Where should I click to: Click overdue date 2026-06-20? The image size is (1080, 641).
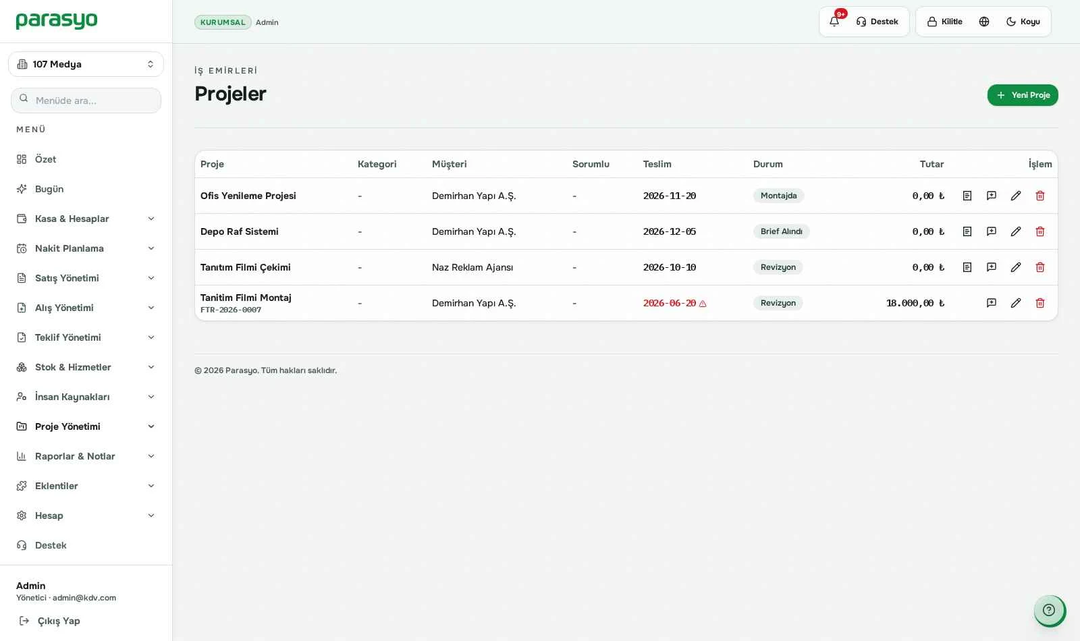click(x=670, y=303)
